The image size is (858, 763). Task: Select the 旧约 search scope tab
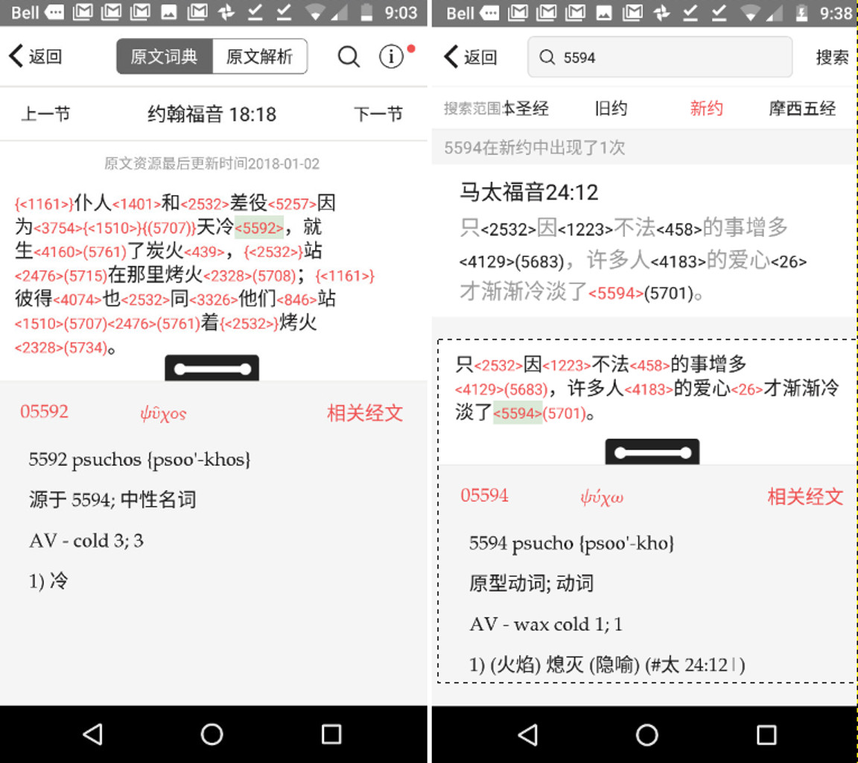611,109
